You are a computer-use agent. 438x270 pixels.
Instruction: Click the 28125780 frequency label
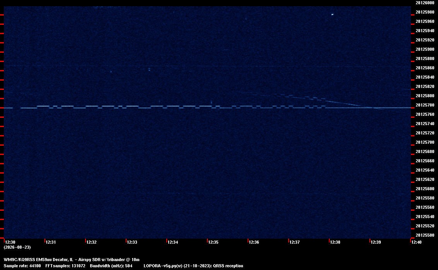[x=425, y=105]
